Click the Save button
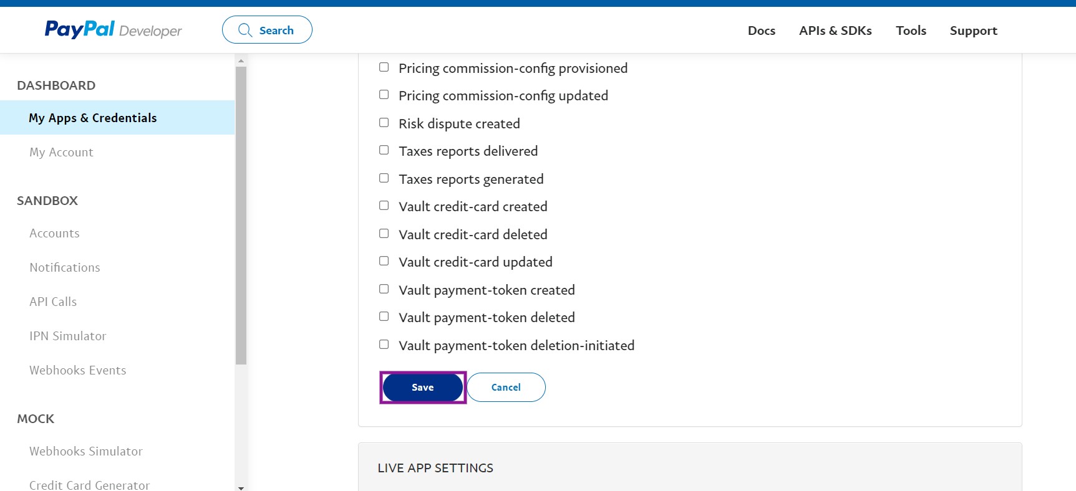This screenshot has height=491, width=1076. click(423, 388)
